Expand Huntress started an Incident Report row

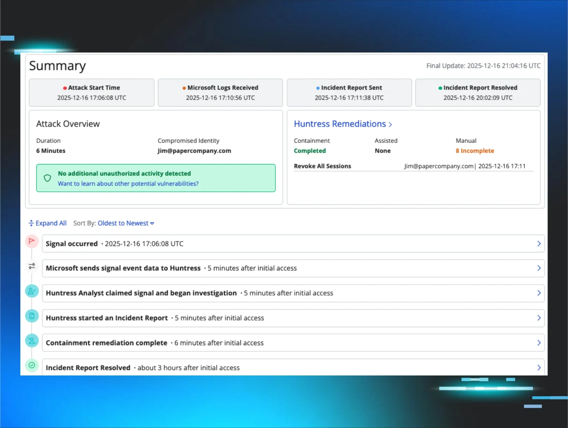(539, 318)
